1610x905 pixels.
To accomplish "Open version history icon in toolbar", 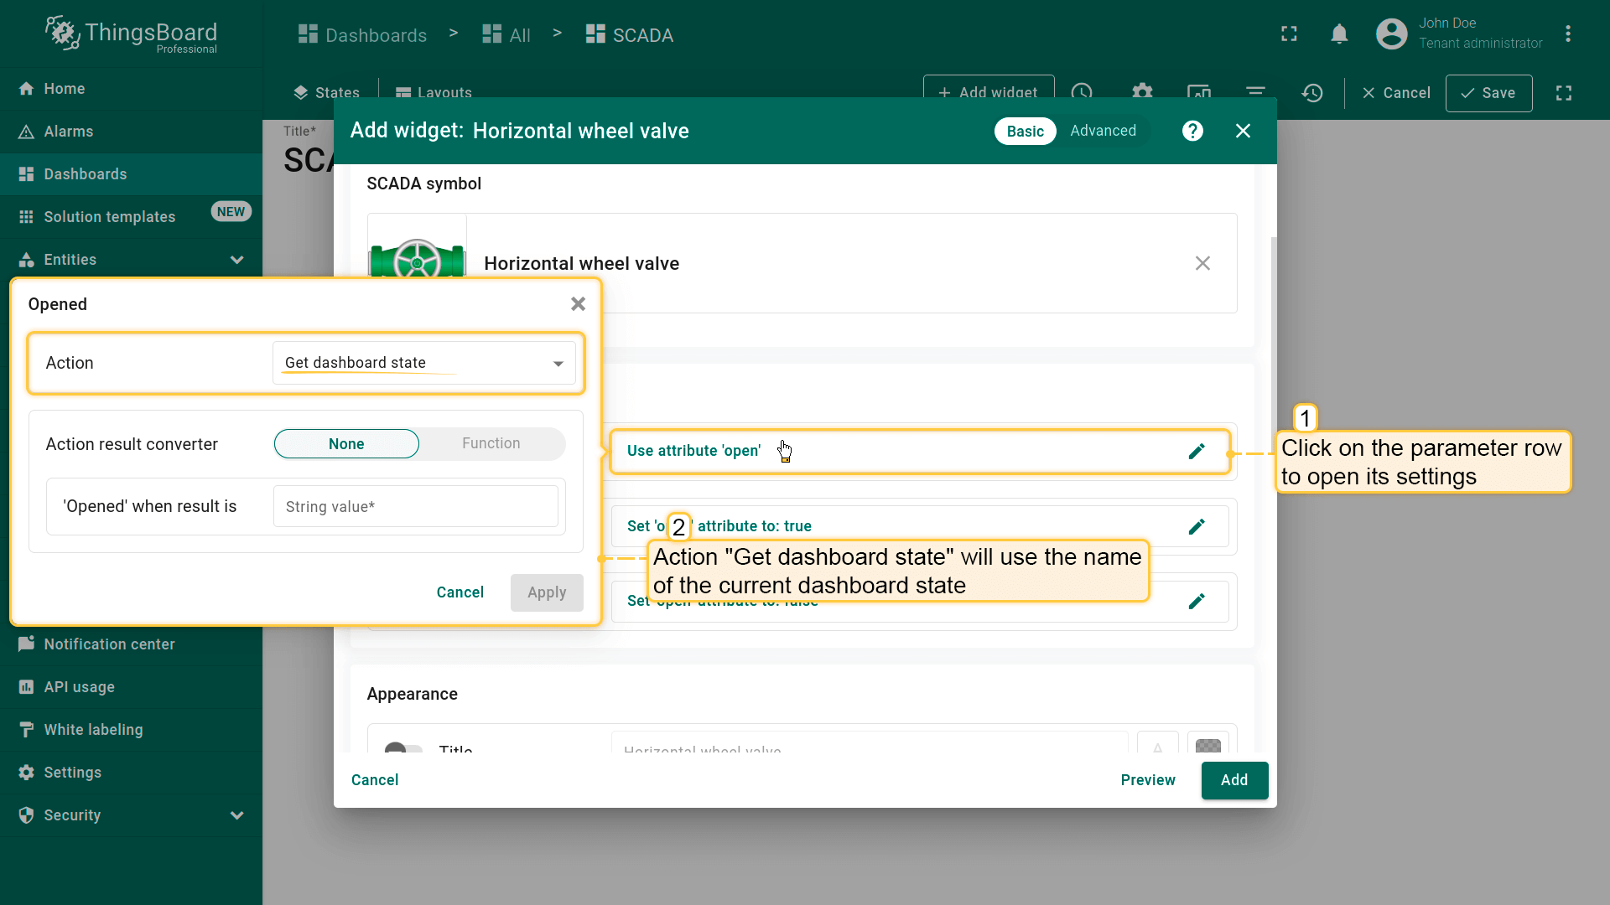I will pos(1312,93).
